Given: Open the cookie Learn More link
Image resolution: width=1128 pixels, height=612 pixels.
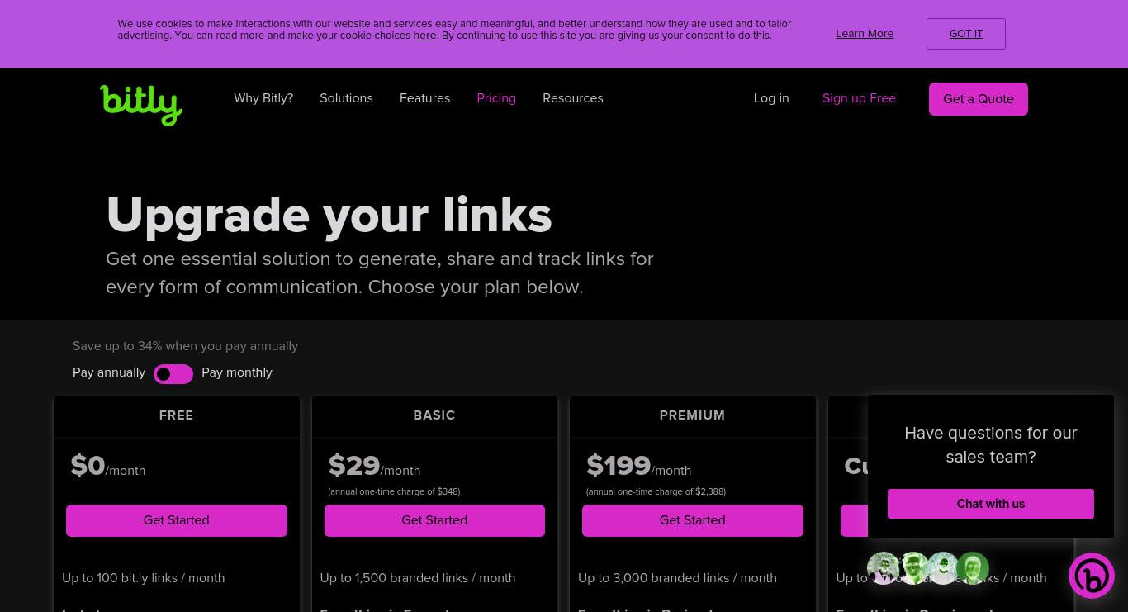Looking at the screenshot, I should pos(865,34).
